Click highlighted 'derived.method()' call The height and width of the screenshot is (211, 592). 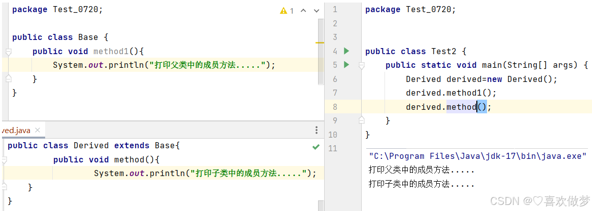pos(449,107)
